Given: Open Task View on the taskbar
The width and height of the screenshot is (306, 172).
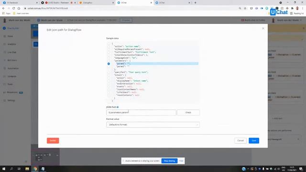Looking at the screenshot, I should 19,169.
